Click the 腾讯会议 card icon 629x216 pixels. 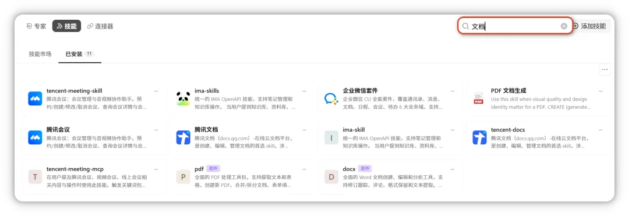35,137
